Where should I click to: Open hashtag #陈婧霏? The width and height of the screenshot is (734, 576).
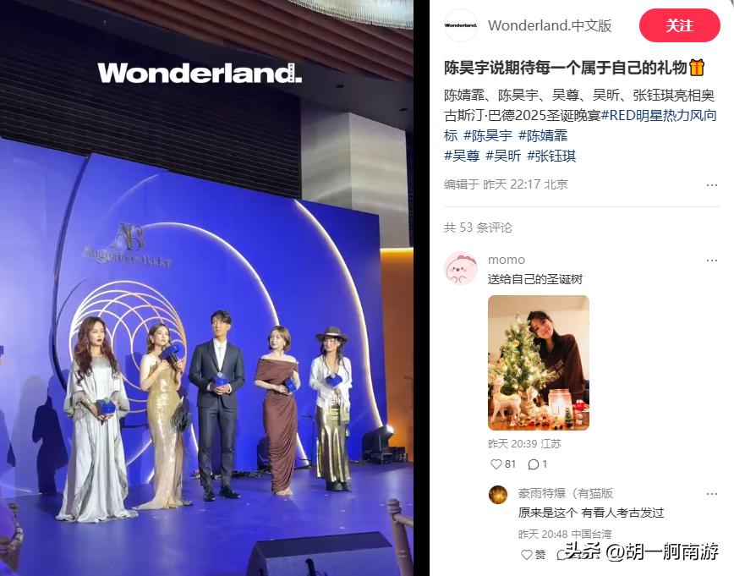coord(543,136)
